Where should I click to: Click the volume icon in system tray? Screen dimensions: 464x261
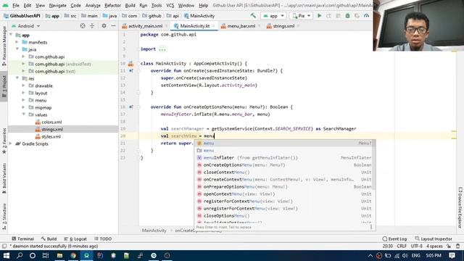point(405,255)
